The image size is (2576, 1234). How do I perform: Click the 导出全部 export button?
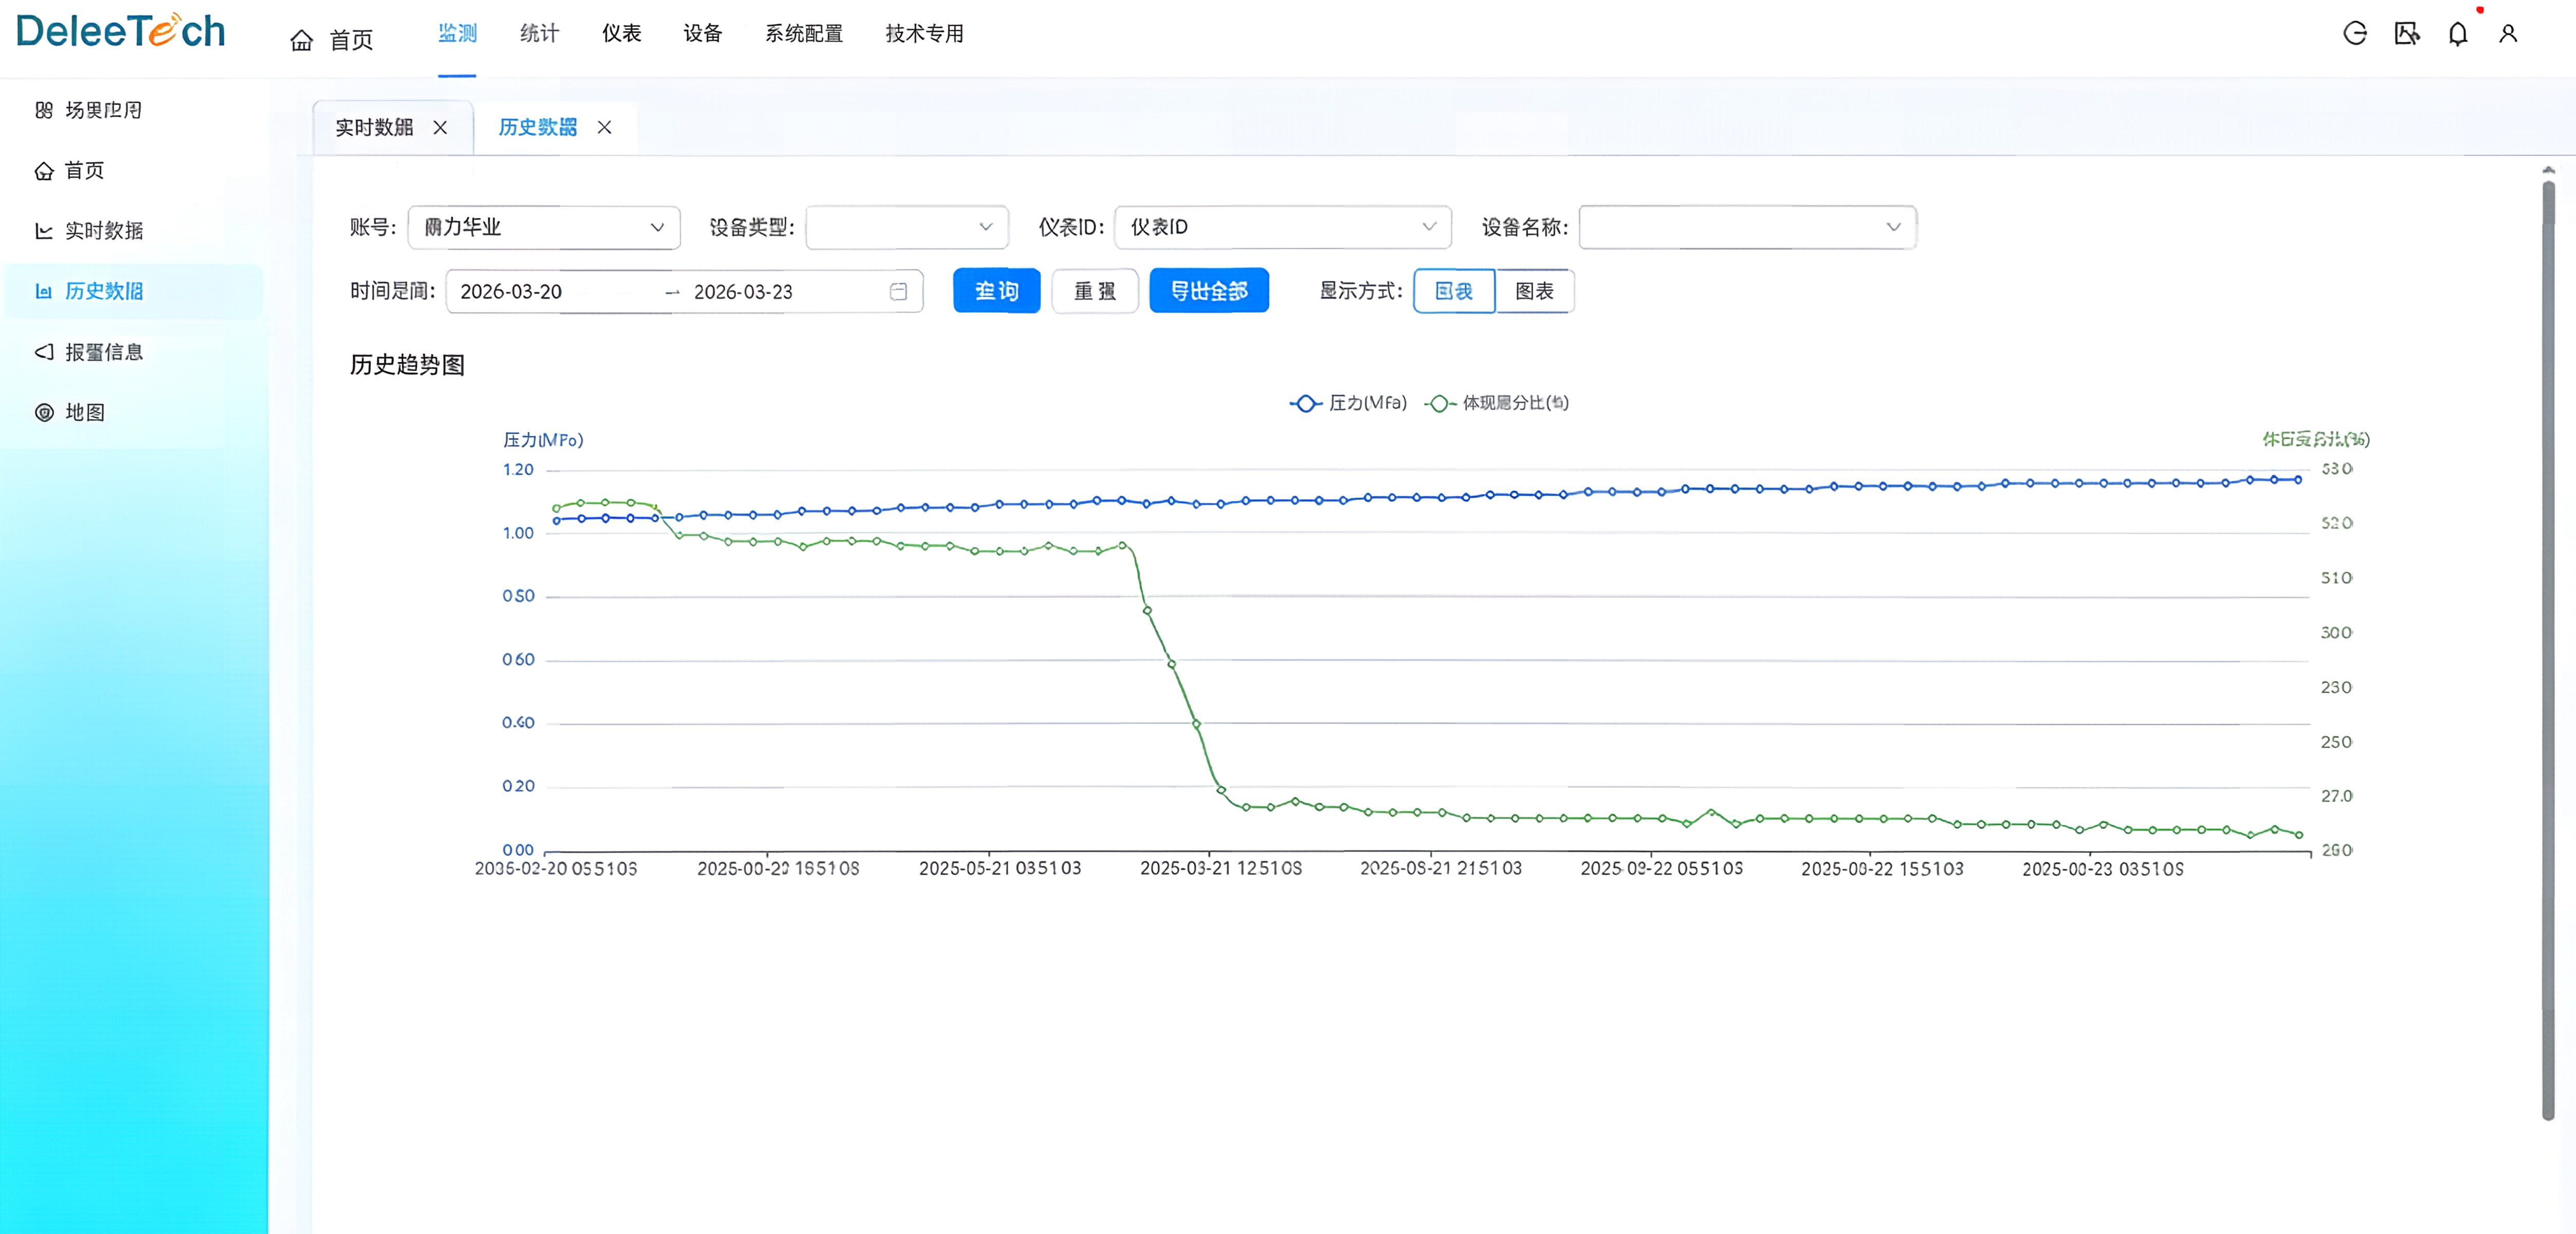click(x=1208, y=291)
